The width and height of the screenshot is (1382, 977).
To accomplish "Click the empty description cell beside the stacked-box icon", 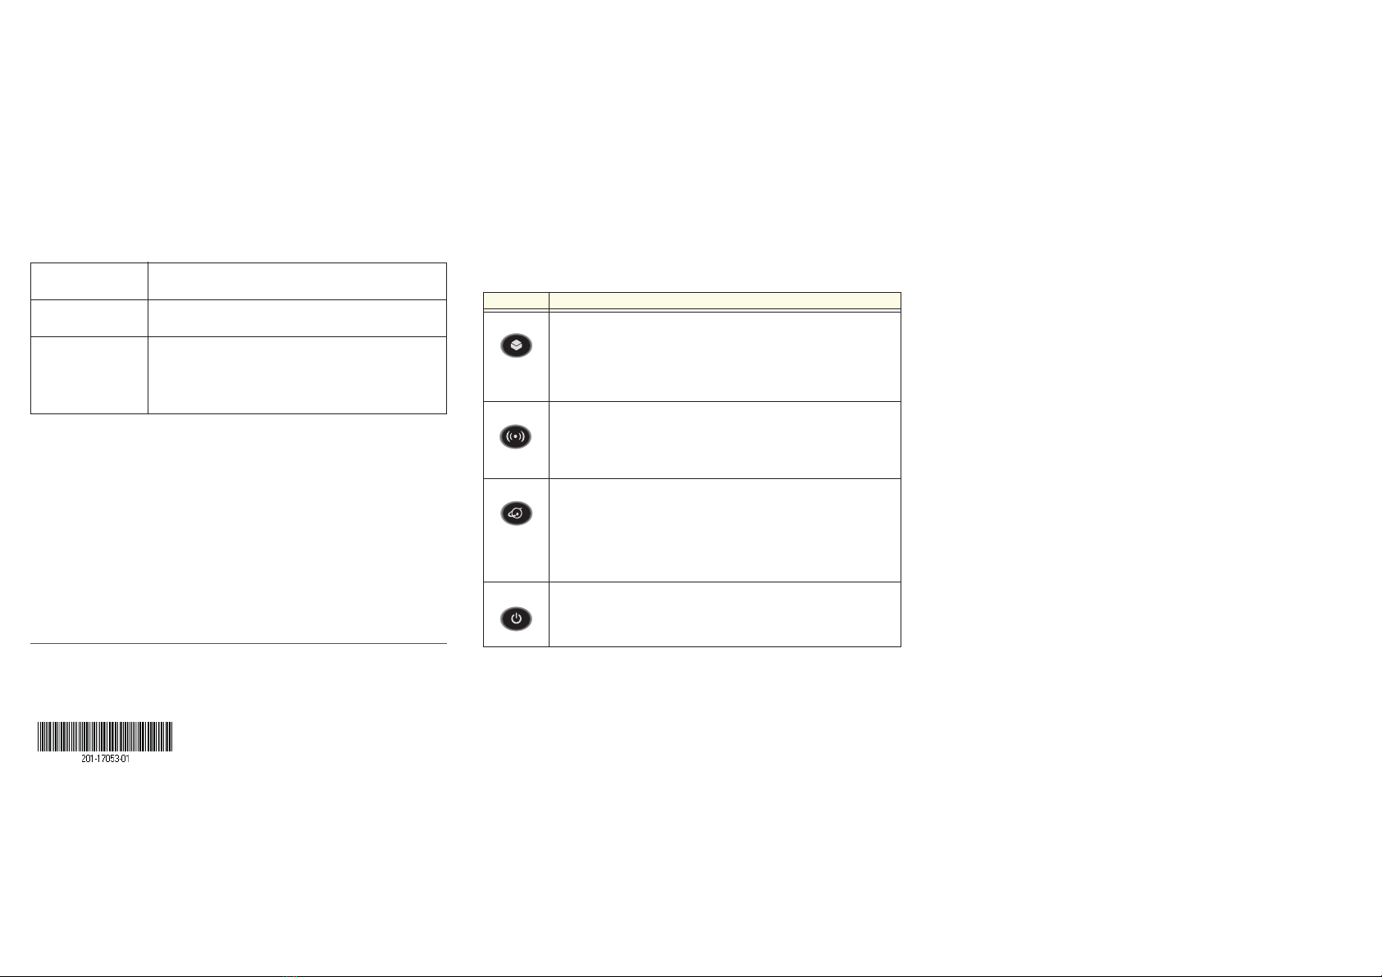I will click(x=725, y=356).
